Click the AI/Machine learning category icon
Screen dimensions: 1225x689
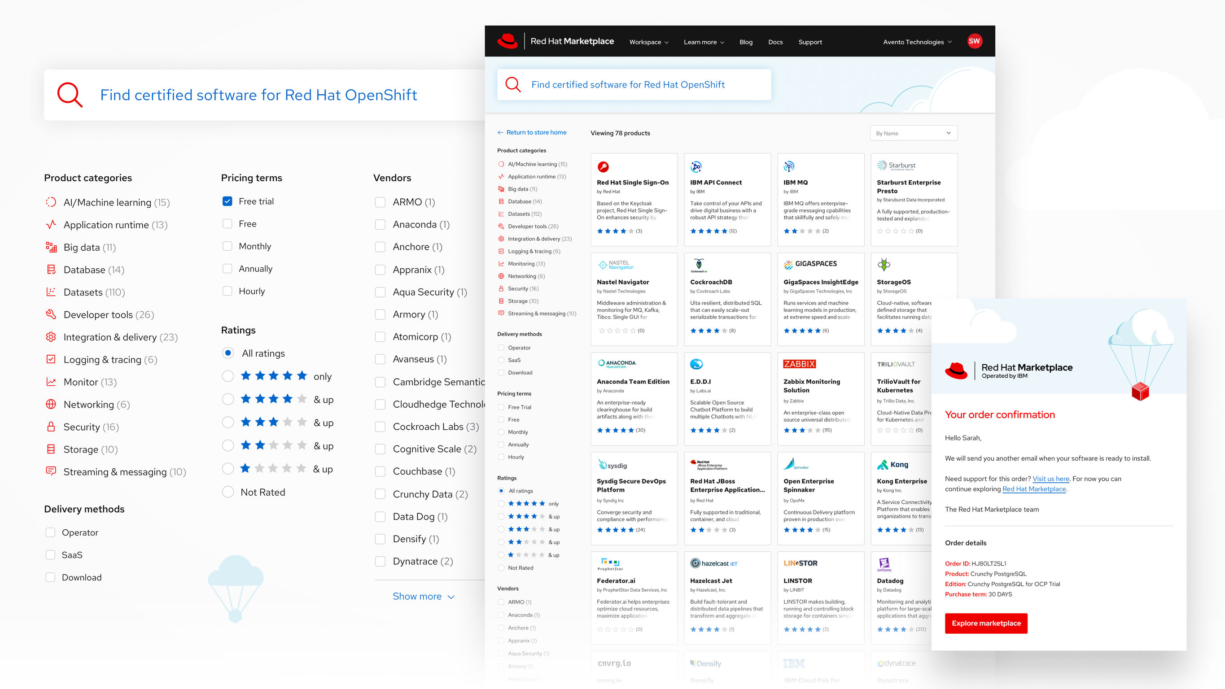click(51, 201)
